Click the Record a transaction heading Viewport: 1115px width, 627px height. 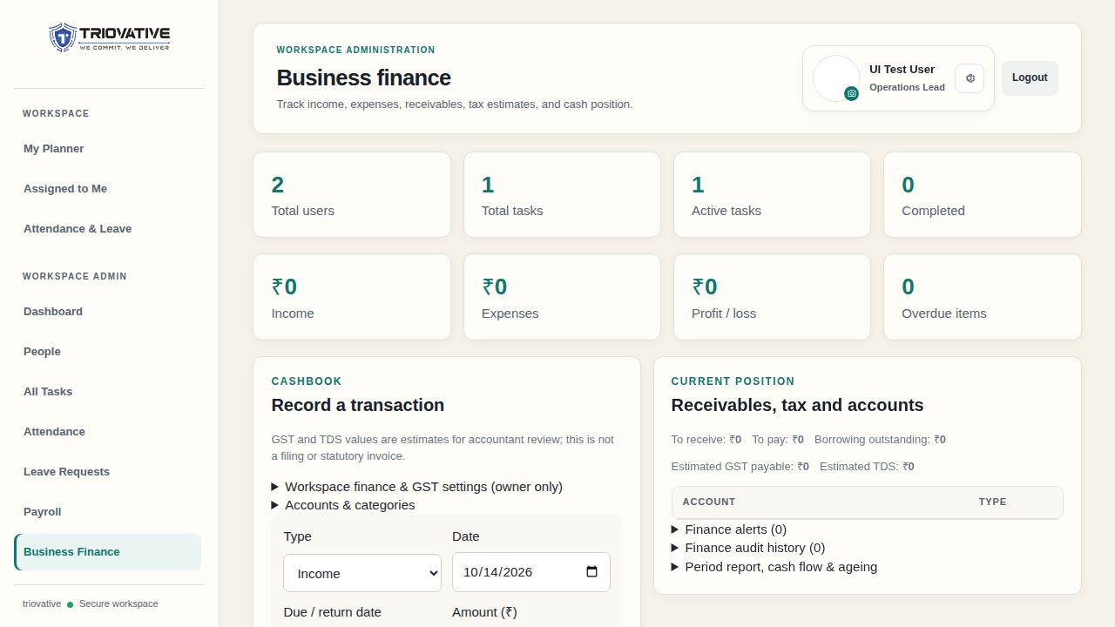tap(358, 405)
